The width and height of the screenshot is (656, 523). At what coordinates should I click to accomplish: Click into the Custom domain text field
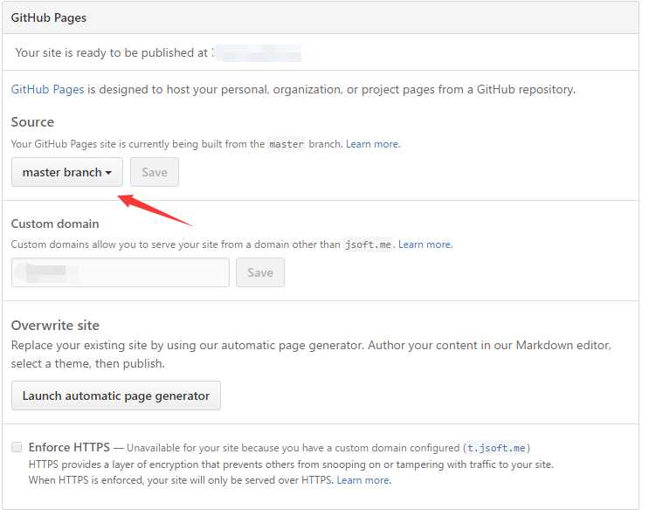pos(121,272)
